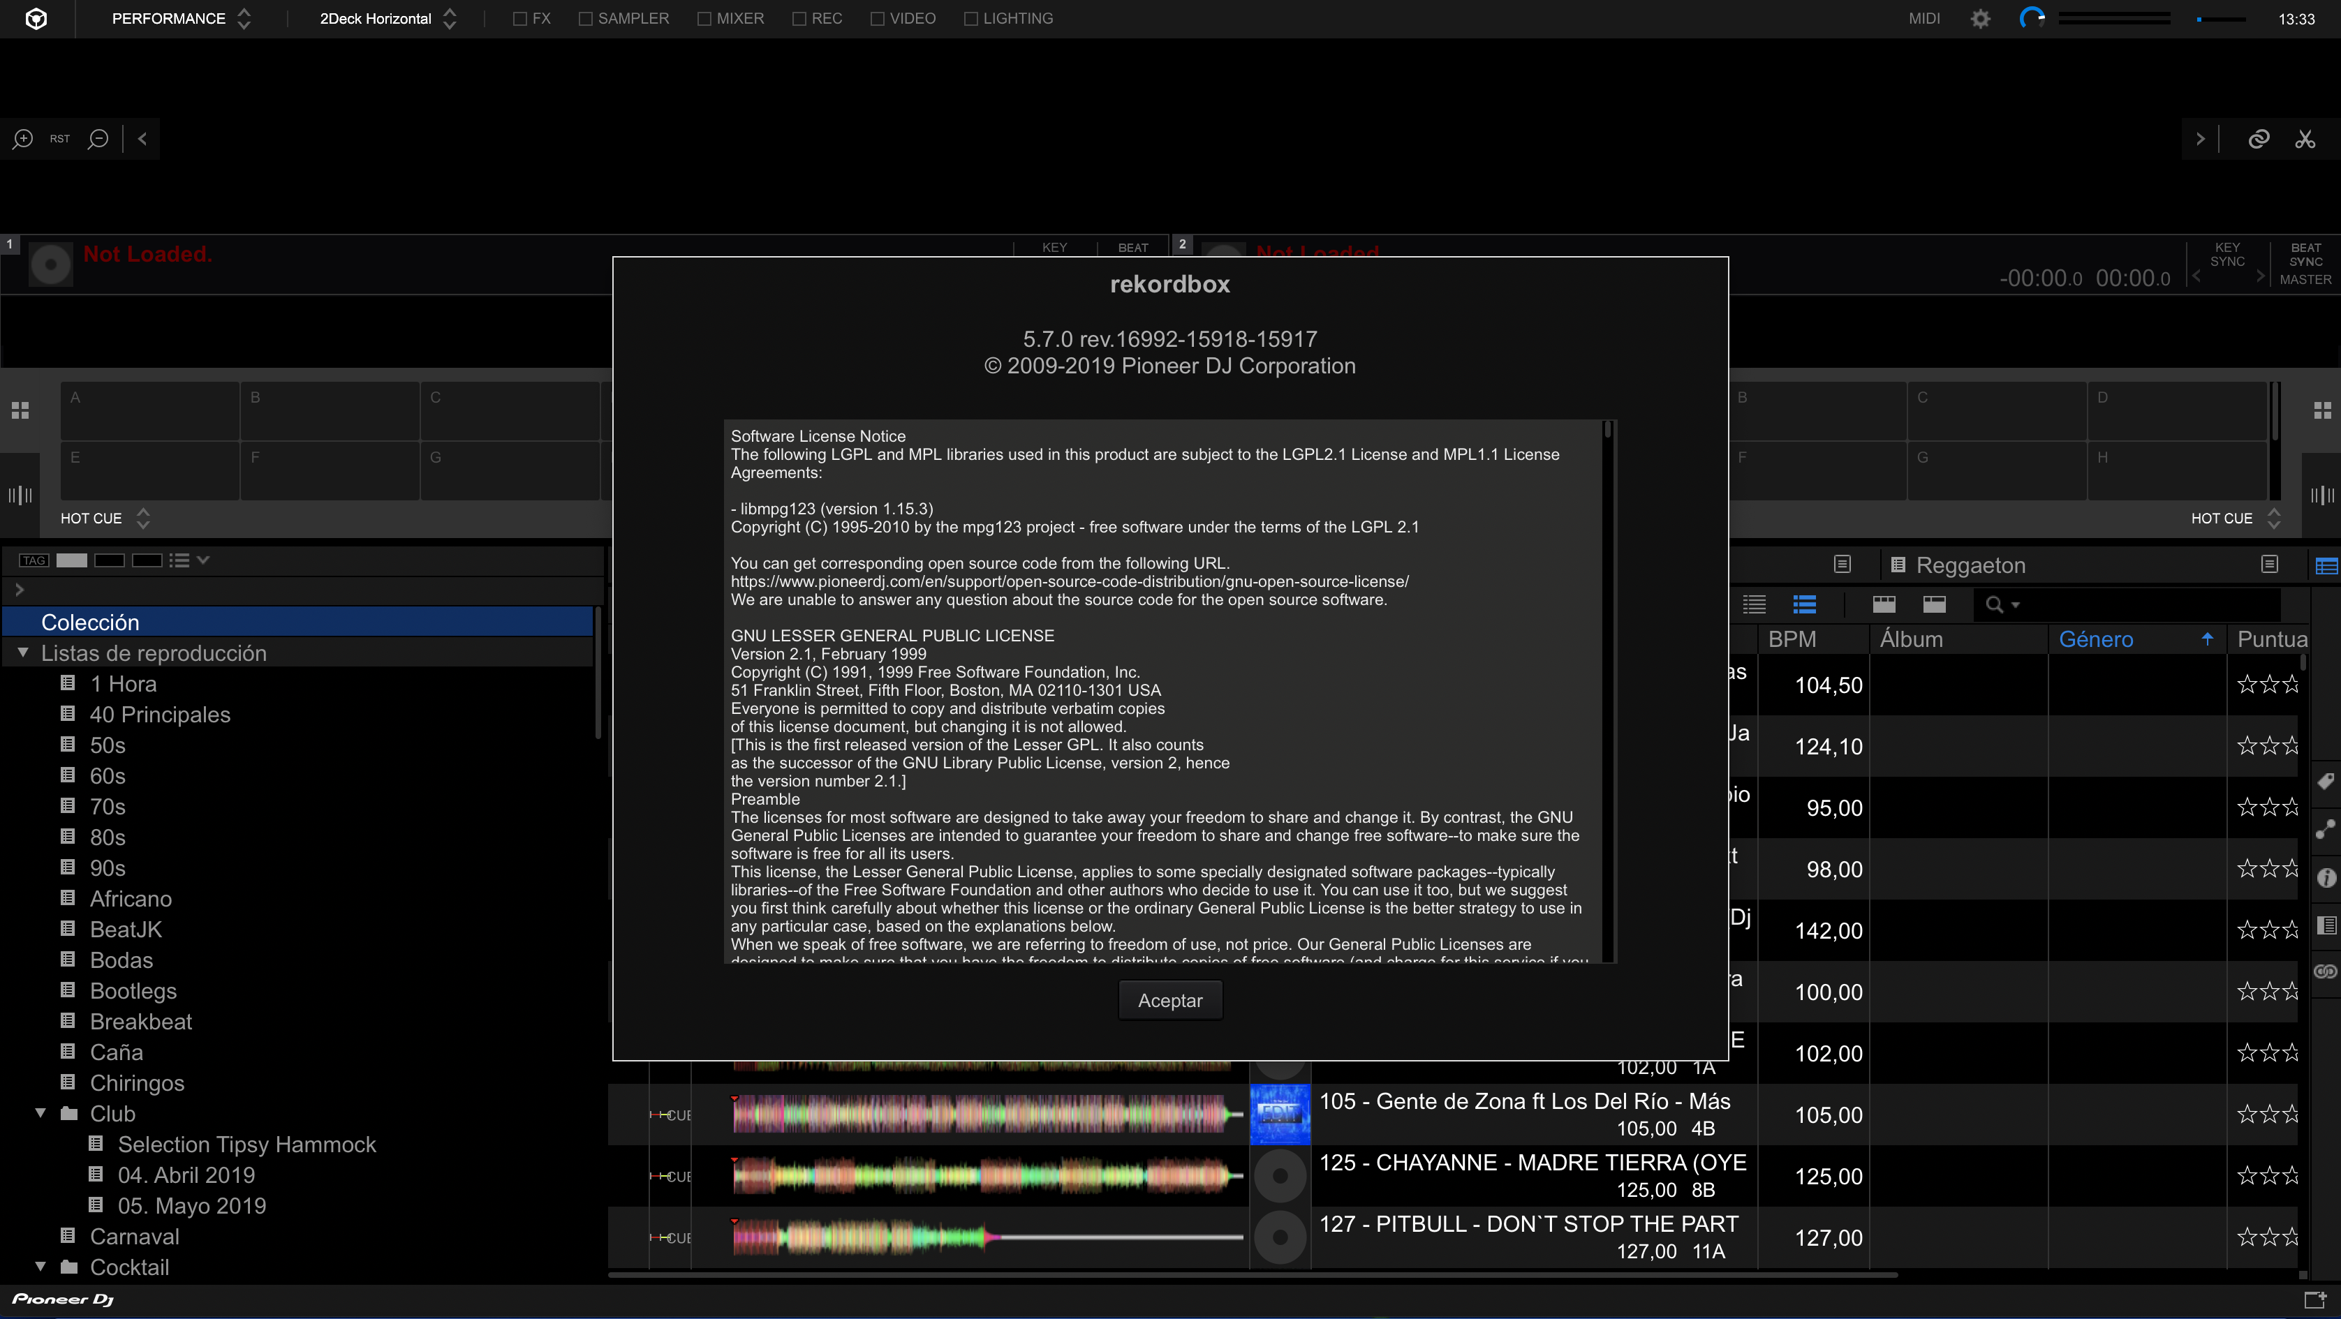This screenshot has height=1319, width=2341.
Task: Click the scissors icon
Action: tap(2305, 139)
